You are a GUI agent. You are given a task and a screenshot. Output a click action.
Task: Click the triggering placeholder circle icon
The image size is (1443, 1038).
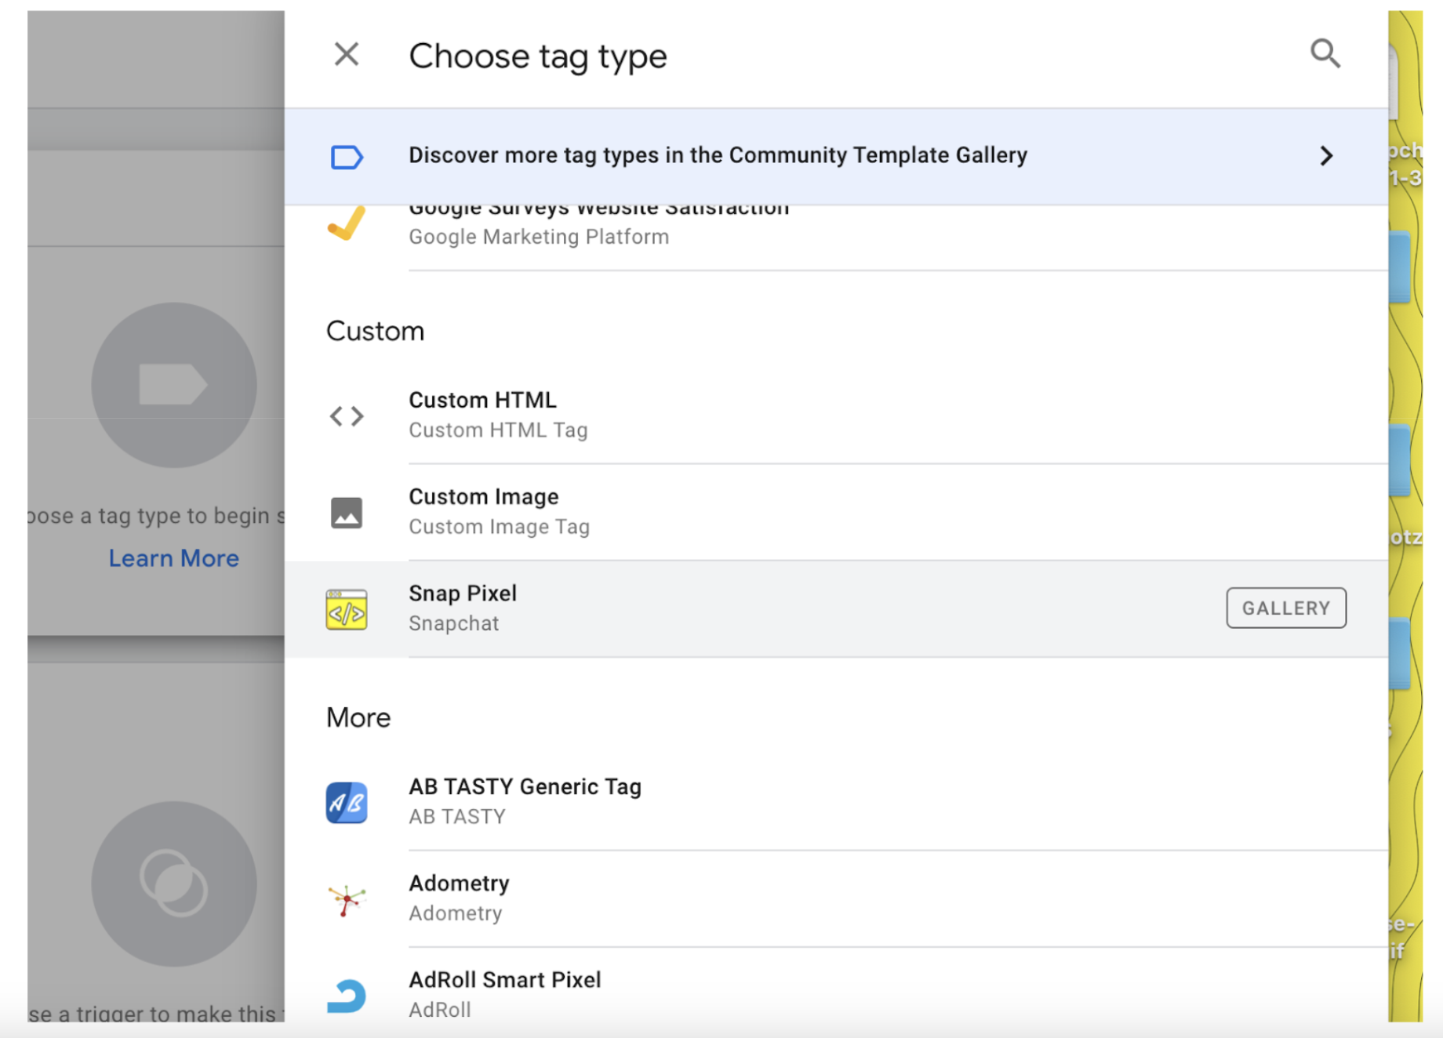(x=174, y=884)
